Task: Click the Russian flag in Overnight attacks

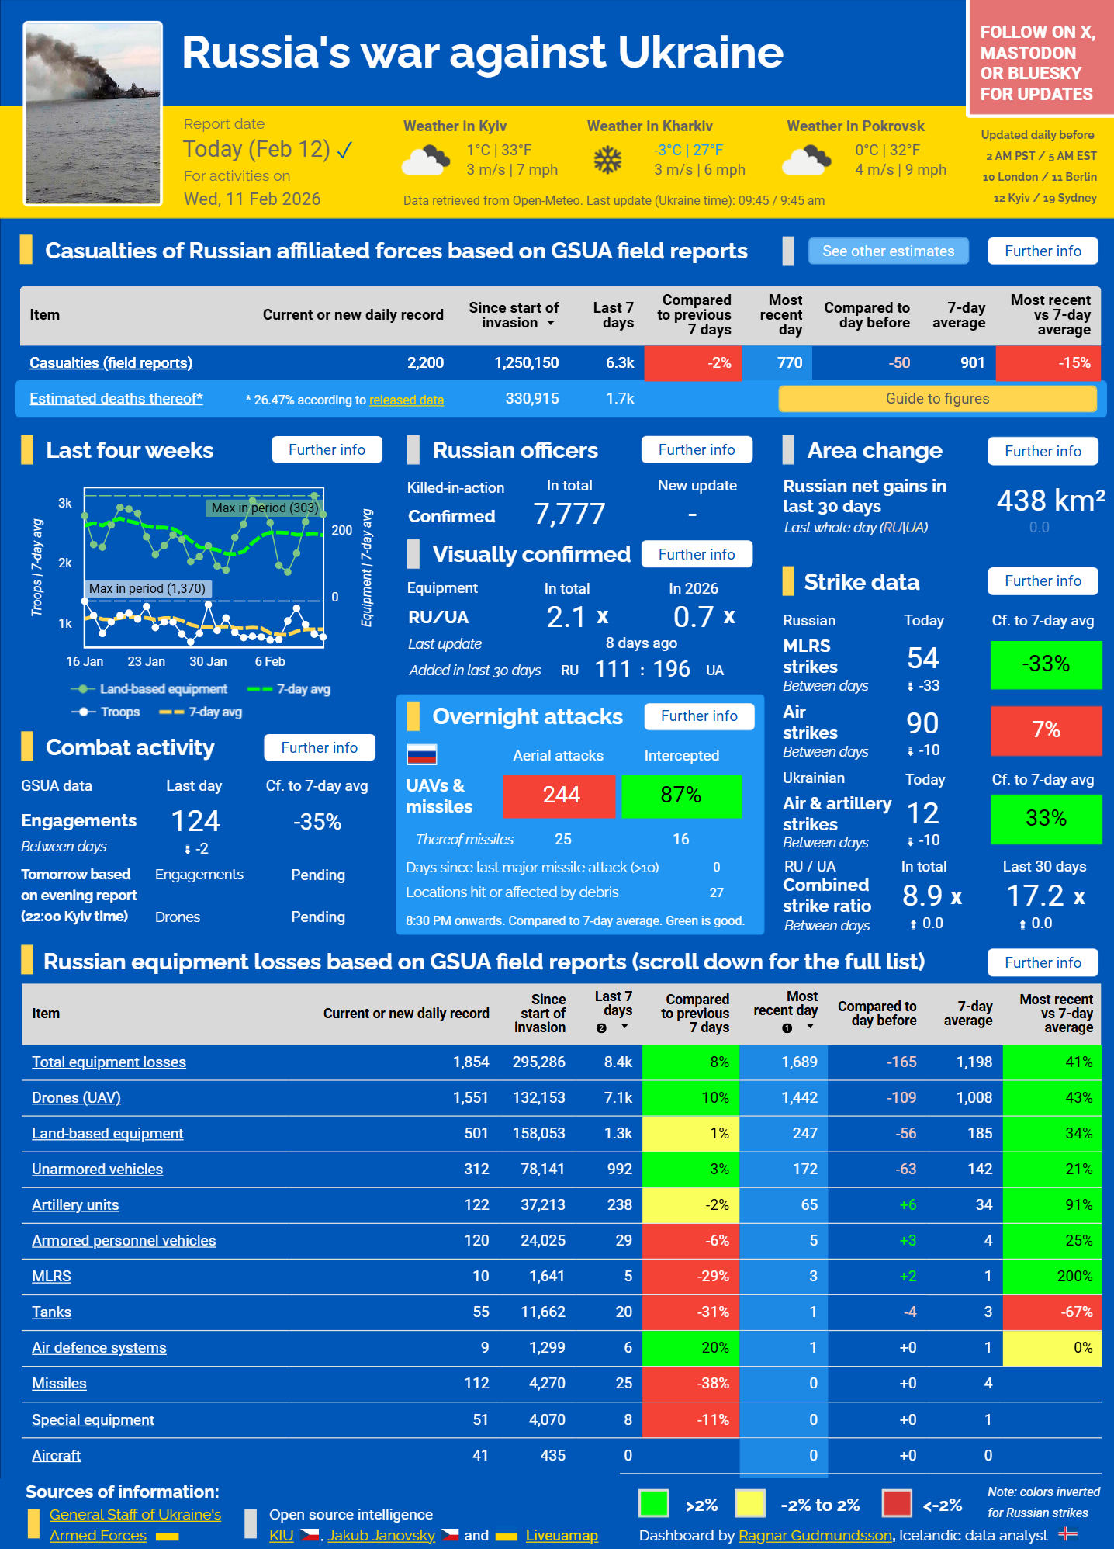Action: coord(422,754)
